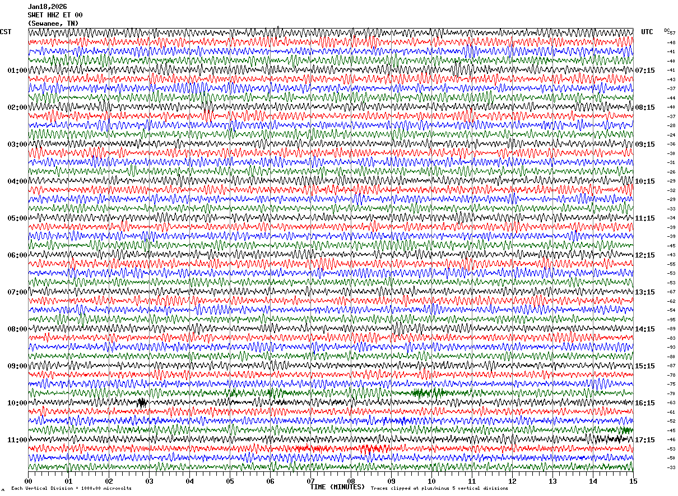Click the 13:15 UTC time label

tap(644, 292)
